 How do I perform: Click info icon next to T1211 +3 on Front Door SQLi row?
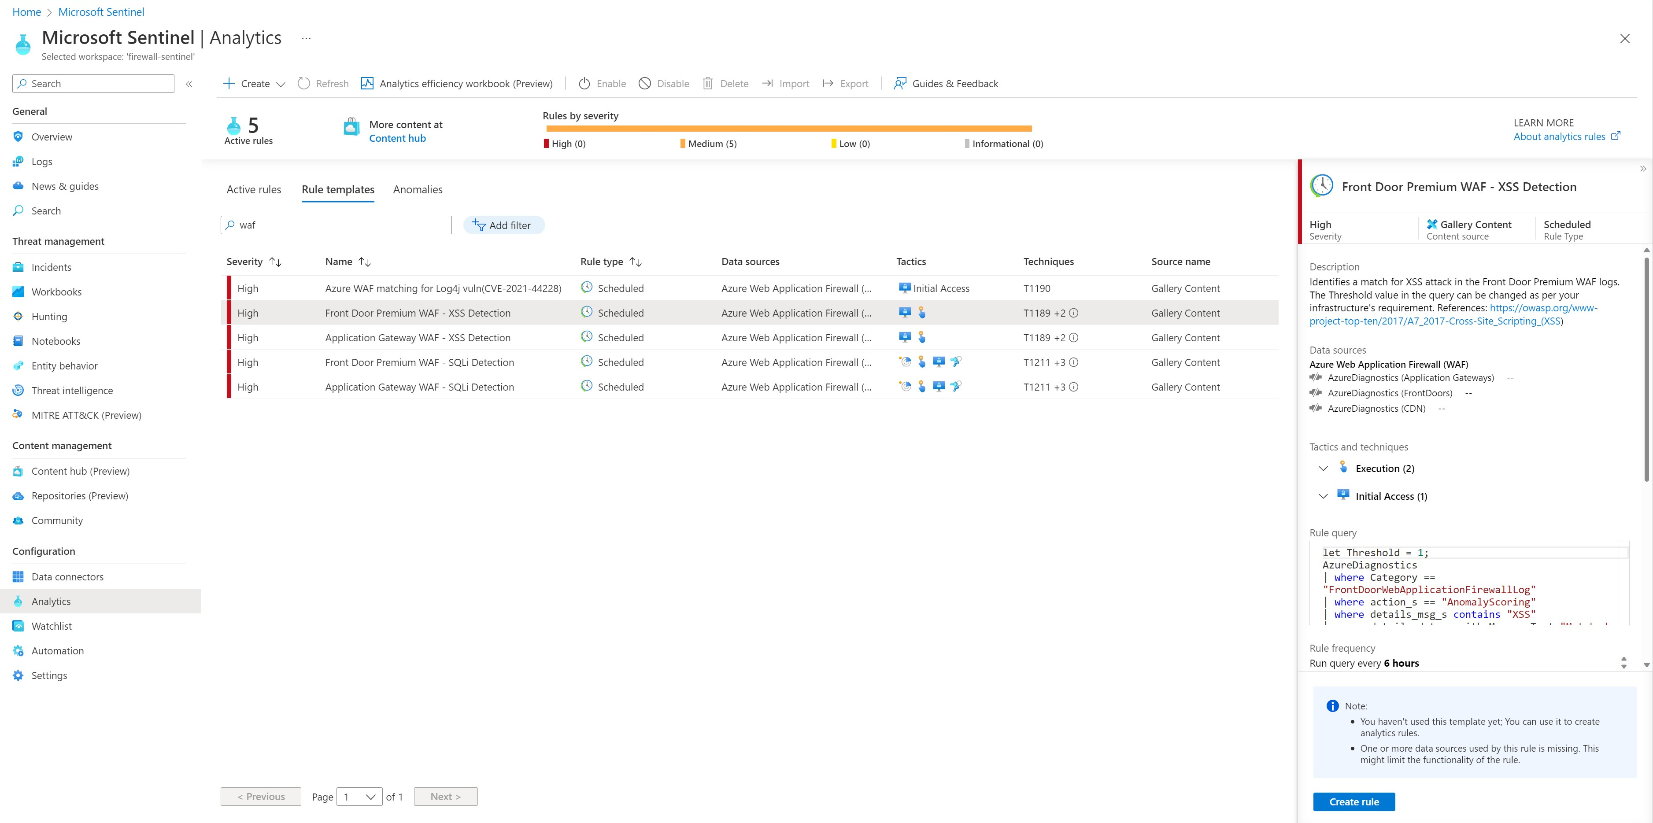(x=1073, y=362)
